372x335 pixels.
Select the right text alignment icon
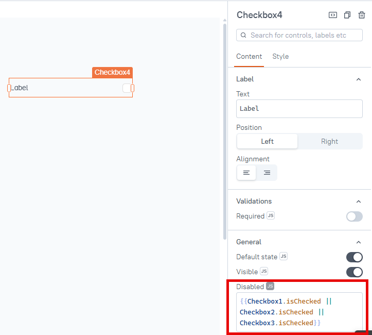(x=267, y=173)
